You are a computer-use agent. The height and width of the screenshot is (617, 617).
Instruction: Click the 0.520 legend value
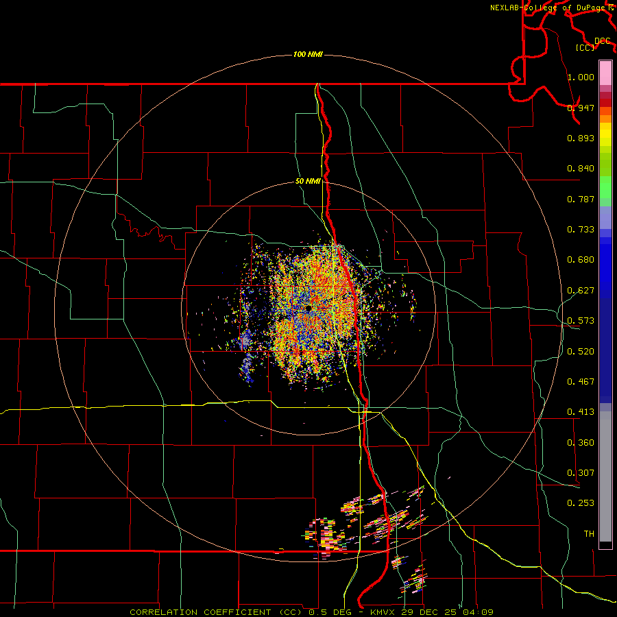pos(581,352)
